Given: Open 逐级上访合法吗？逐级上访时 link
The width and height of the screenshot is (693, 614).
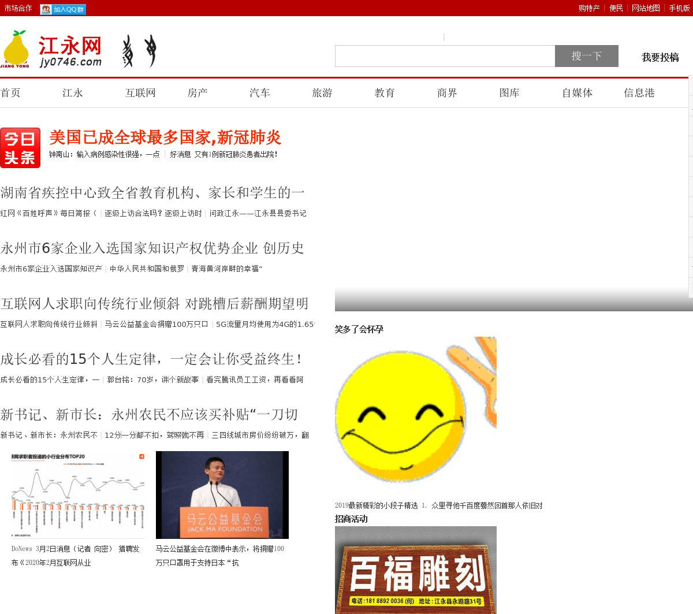Looking at the screenshot, I should point(153,214).
